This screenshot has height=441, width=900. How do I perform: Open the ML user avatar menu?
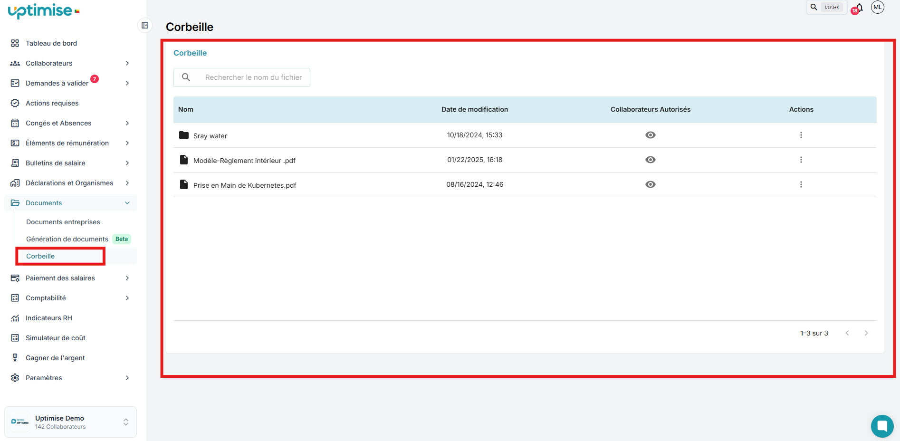point(878,7)
